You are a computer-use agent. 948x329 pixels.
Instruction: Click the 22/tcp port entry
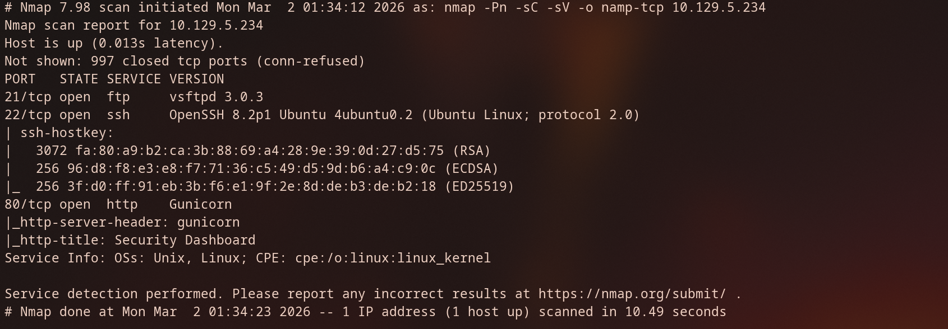(28, 115)
